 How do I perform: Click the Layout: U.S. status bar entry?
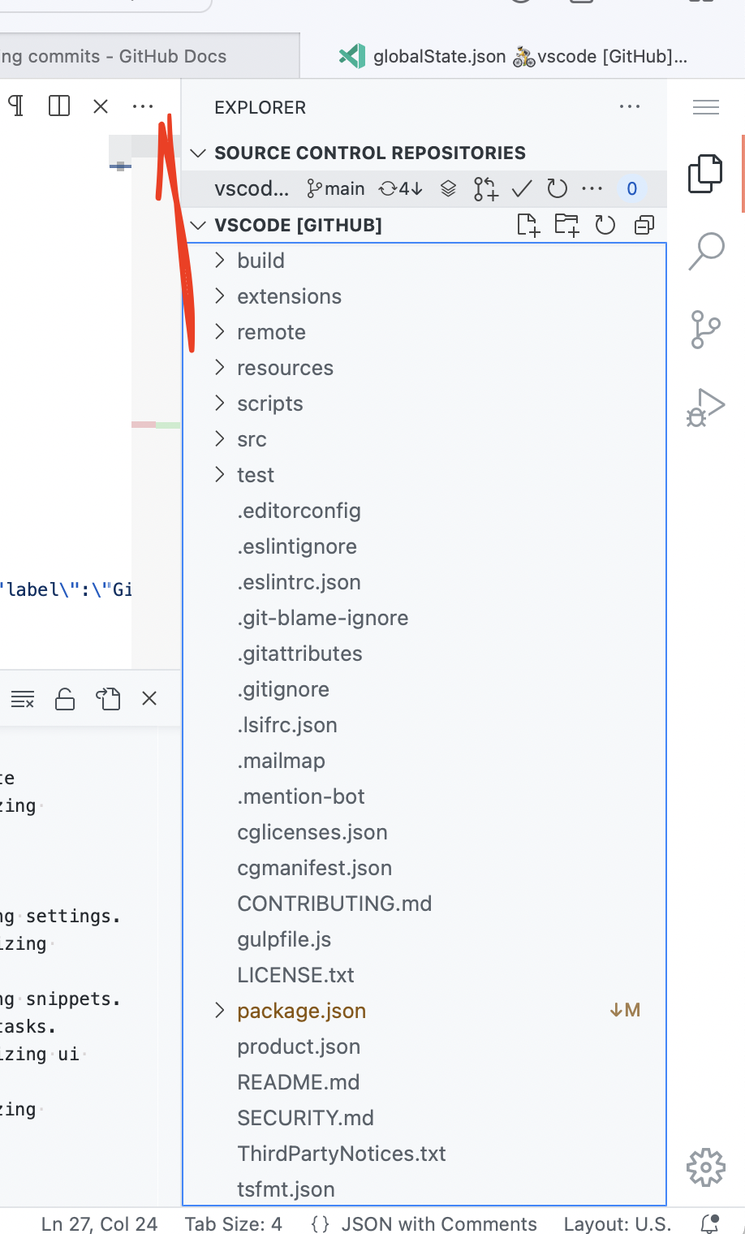click(x=618, y=1223)
